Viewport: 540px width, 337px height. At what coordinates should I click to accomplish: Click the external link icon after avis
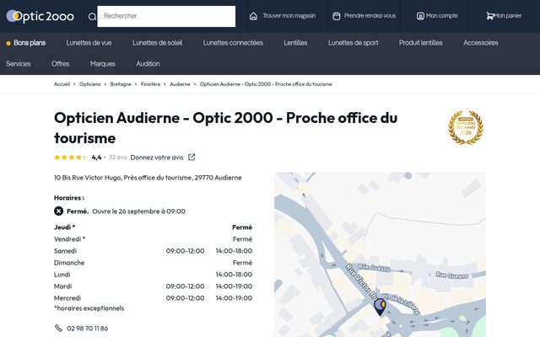(192, 158)
